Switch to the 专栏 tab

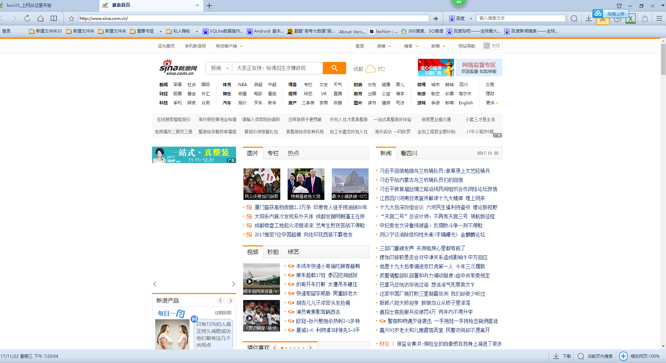click(273, 153)
